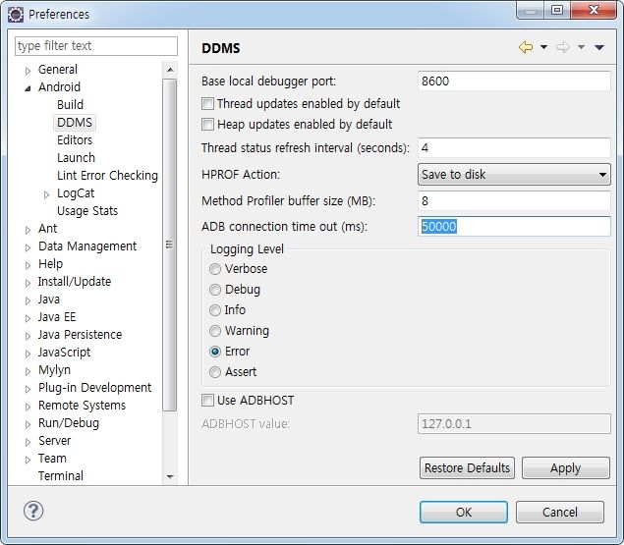Image resolution: width=624 pixels, height=545 pixels.
Task: Select the DDMS preference page
Action: (x=75, y=122)
